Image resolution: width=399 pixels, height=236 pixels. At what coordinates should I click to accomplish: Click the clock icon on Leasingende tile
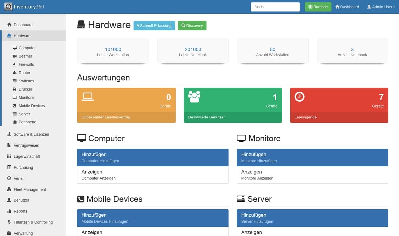tap(299, 97)
